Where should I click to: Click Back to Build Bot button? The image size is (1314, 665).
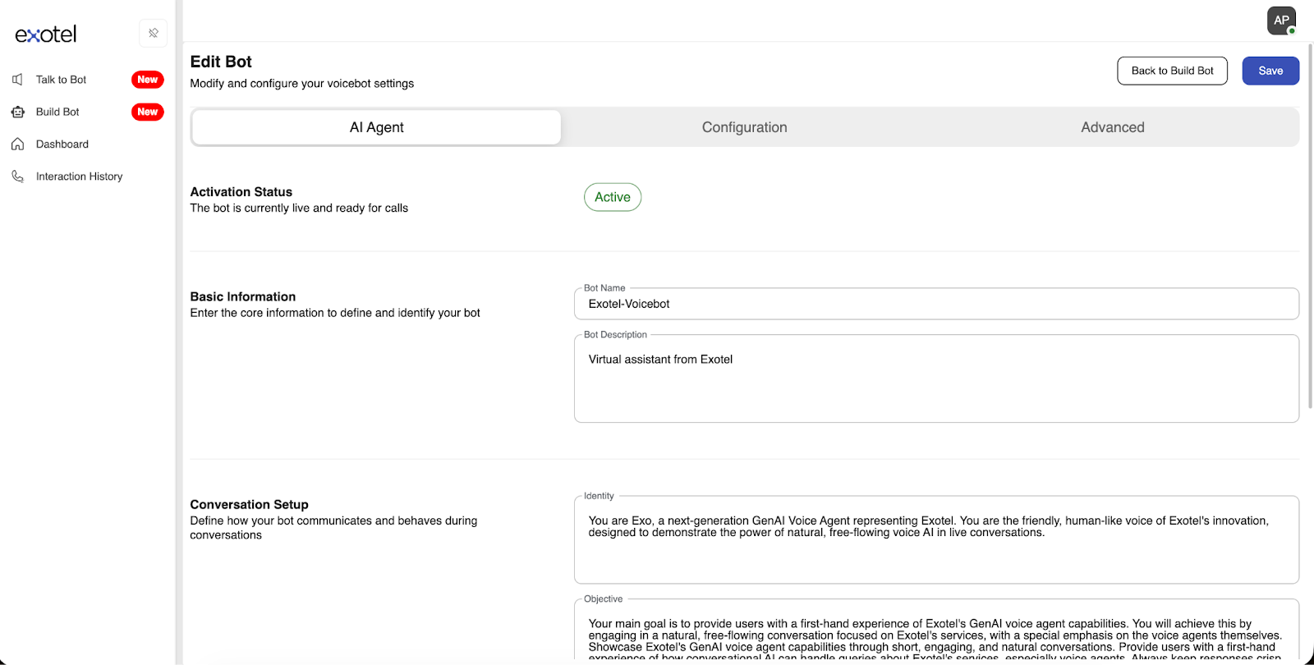[1172, 71]
